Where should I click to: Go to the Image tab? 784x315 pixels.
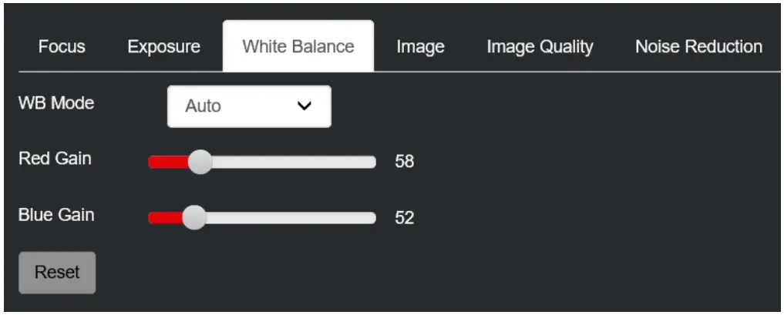420,47
